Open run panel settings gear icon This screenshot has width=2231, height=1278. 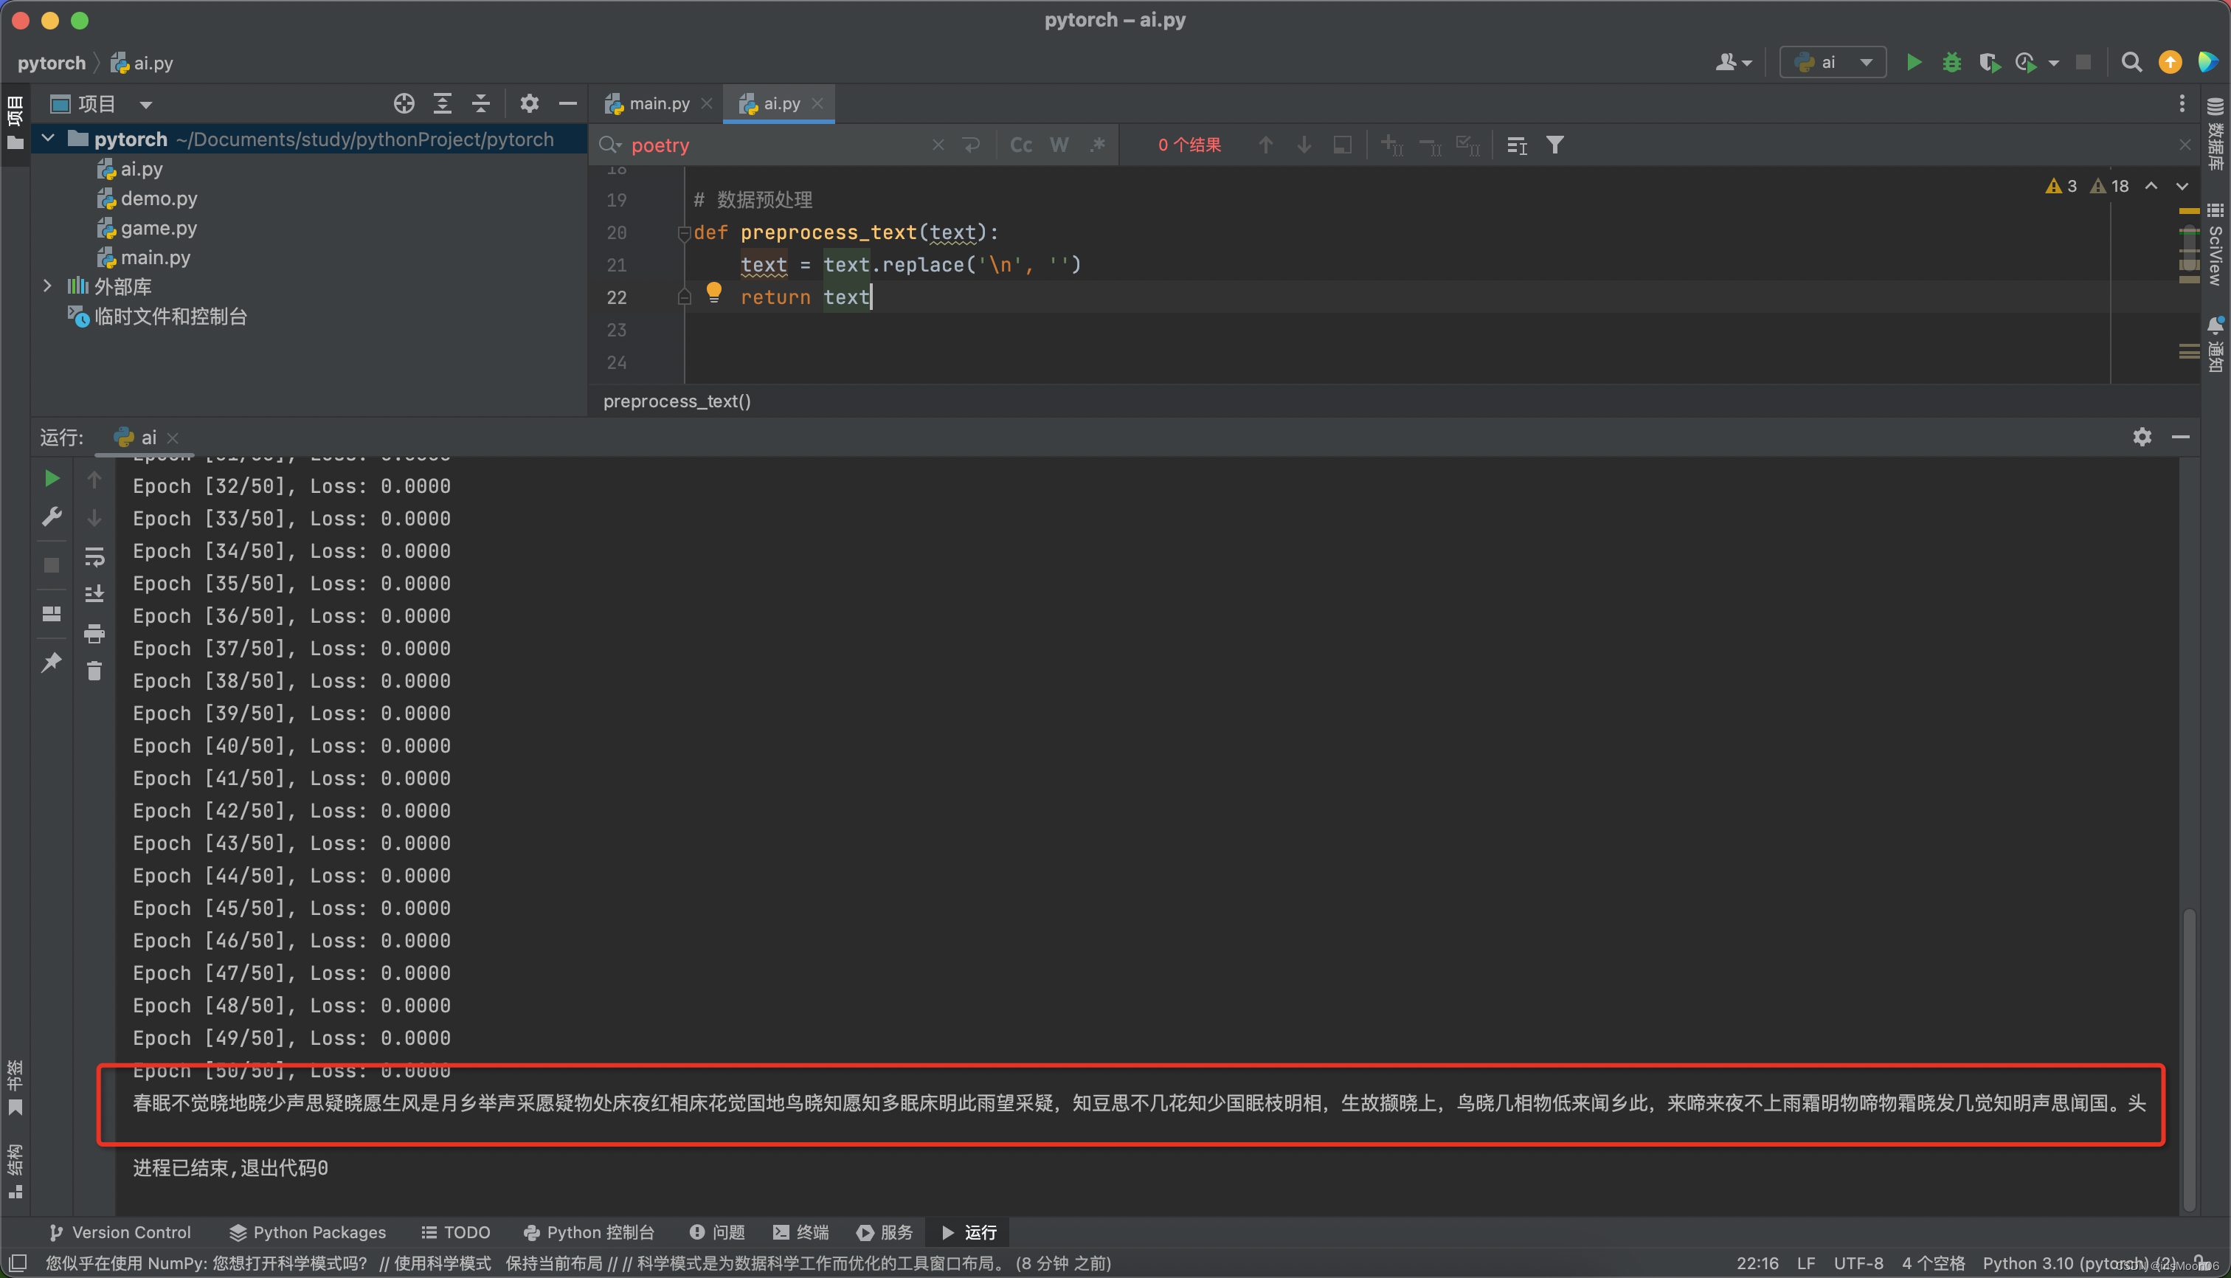click(x=2142, y=436)
